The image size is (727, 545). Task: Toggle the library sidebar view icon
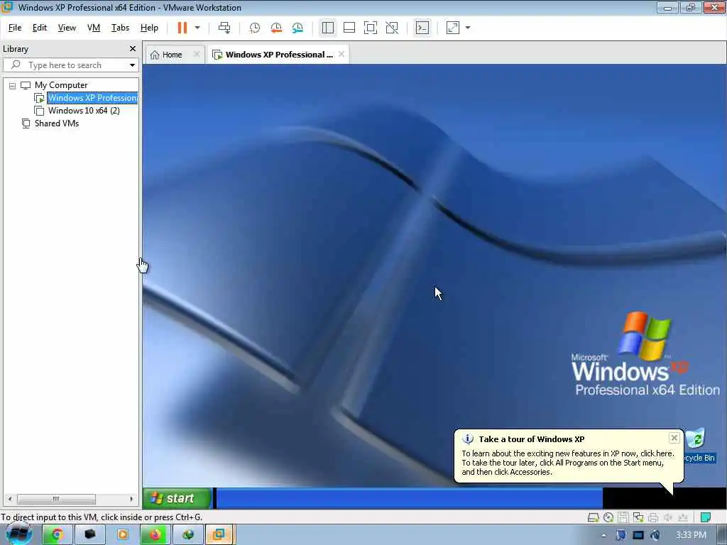328,28
